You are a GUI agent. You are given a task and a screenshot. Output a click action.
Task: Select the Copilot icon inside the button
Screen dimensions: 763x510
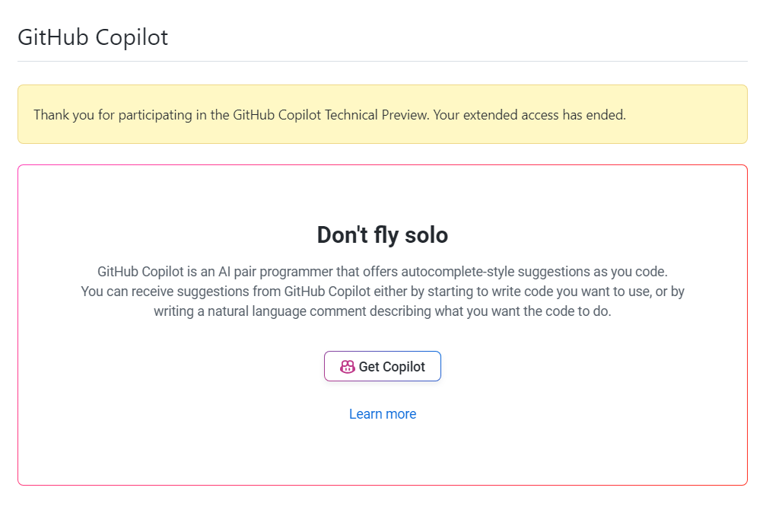point(347,366)
